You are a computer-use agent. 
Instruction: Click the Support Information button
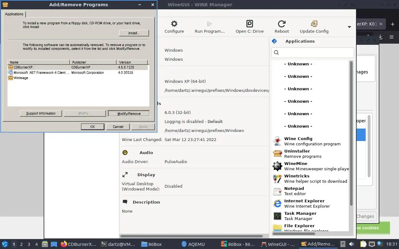point(41,114)
